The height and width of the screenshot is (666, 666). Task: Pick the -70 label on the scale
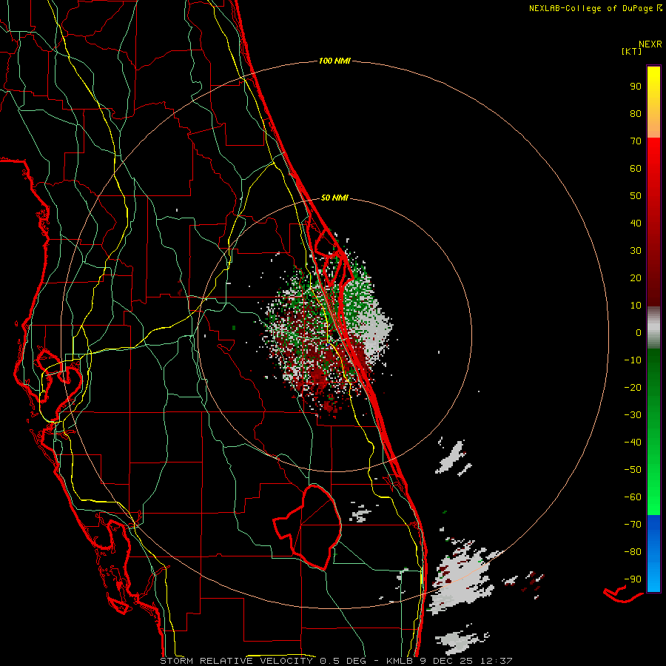point(633,525)
